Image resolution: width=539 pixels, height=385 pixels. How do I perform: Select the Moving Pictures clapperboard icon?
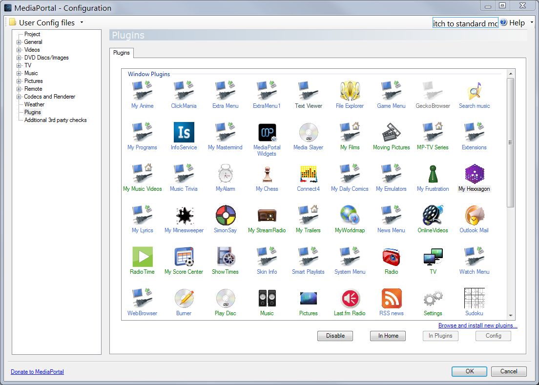point(391,132)
